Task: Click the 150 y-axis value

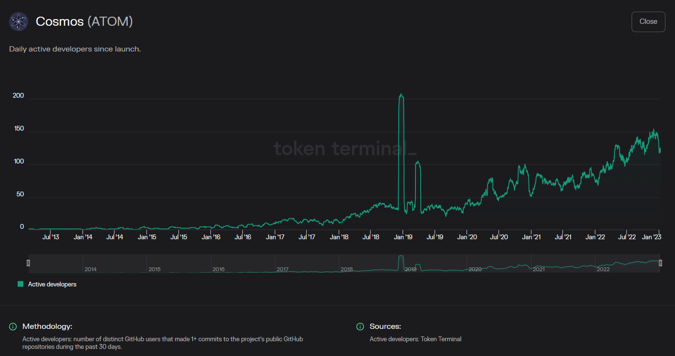Action: tap(19, 129)
